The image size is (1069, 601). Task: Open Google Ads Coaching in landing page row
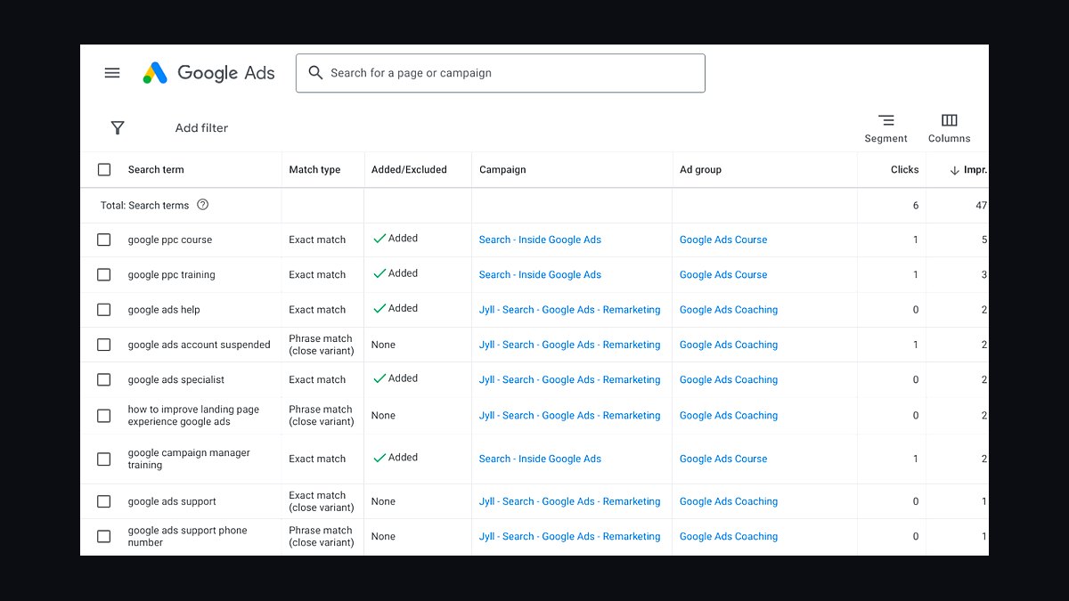click(x=729, y=415)
